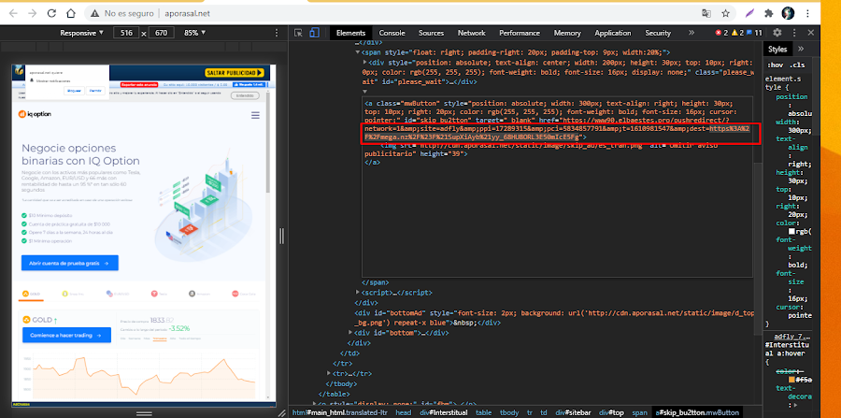Bookmark the page with the star icon

click(x=725, y=13)
